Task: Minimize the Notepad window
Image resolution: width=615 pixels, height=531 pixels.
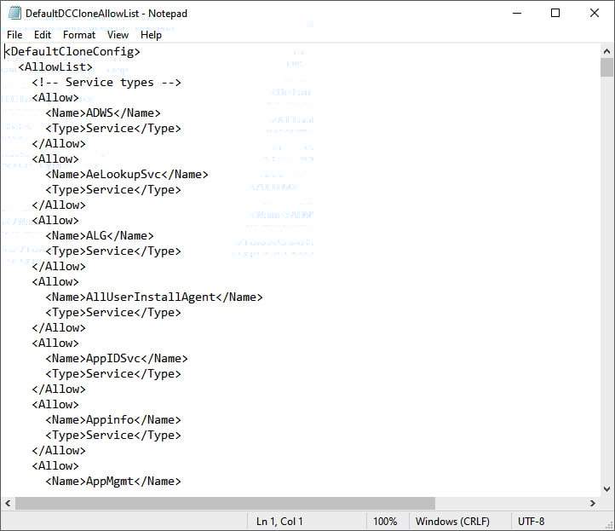Action: [517, 13]
